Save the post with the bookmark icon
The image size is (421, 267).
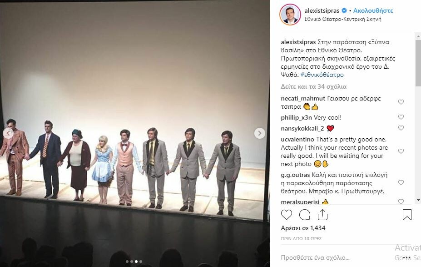[x=407, y=215]
